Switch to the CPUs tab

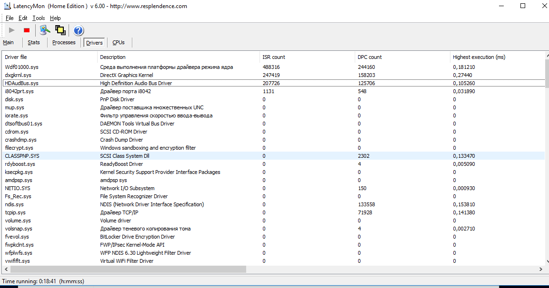[x=119, y=43]
